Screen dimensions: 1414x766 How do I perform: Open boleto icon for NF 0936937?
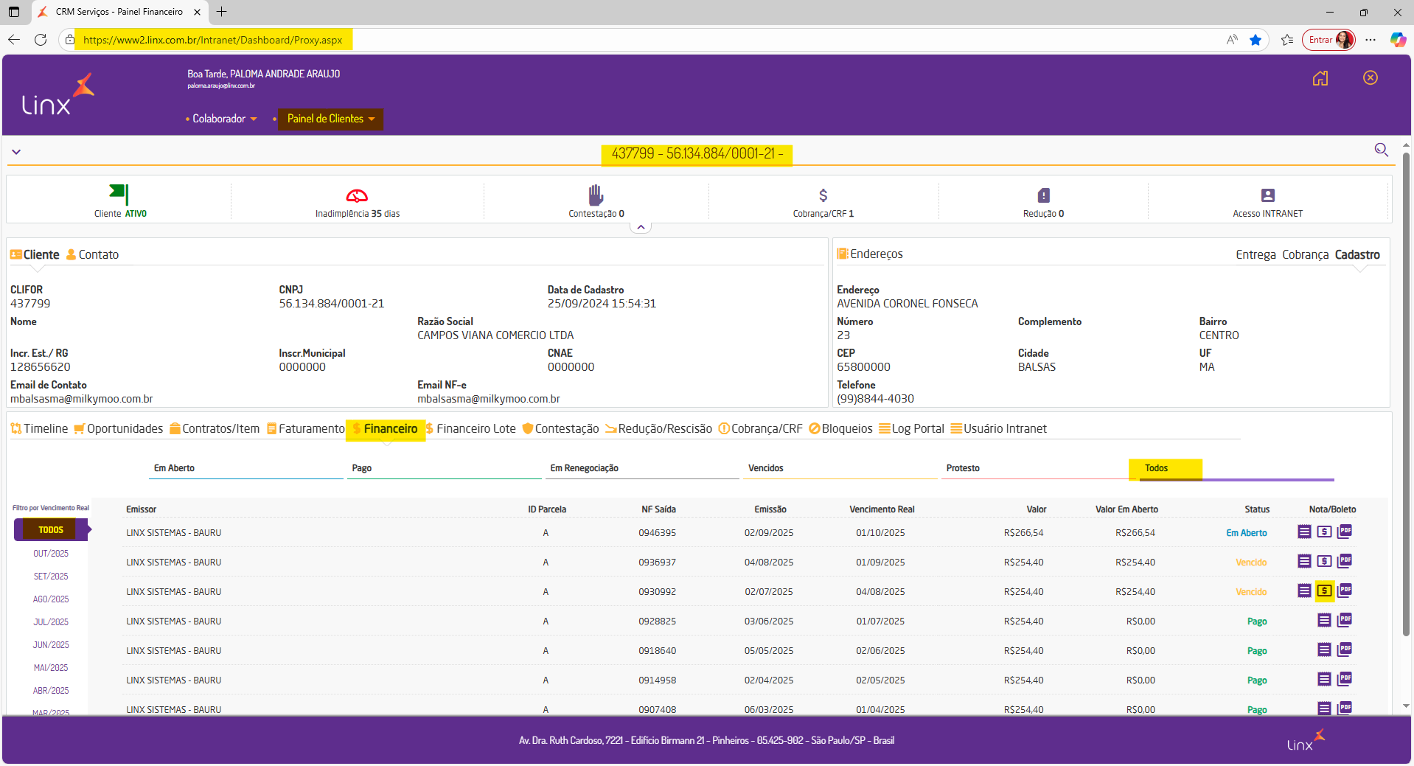pyautogui.click(x=1325, y=561)
